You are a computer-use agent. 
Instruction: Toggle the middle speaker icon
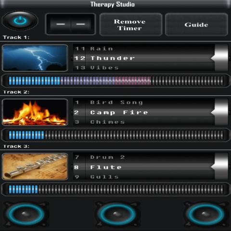(117, 214)
